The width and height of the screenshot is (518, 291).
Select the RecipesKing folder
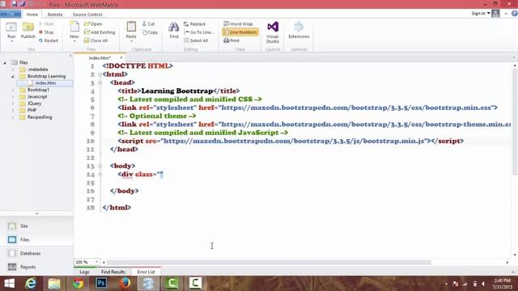pyautogui.click(x=40, y=117)
